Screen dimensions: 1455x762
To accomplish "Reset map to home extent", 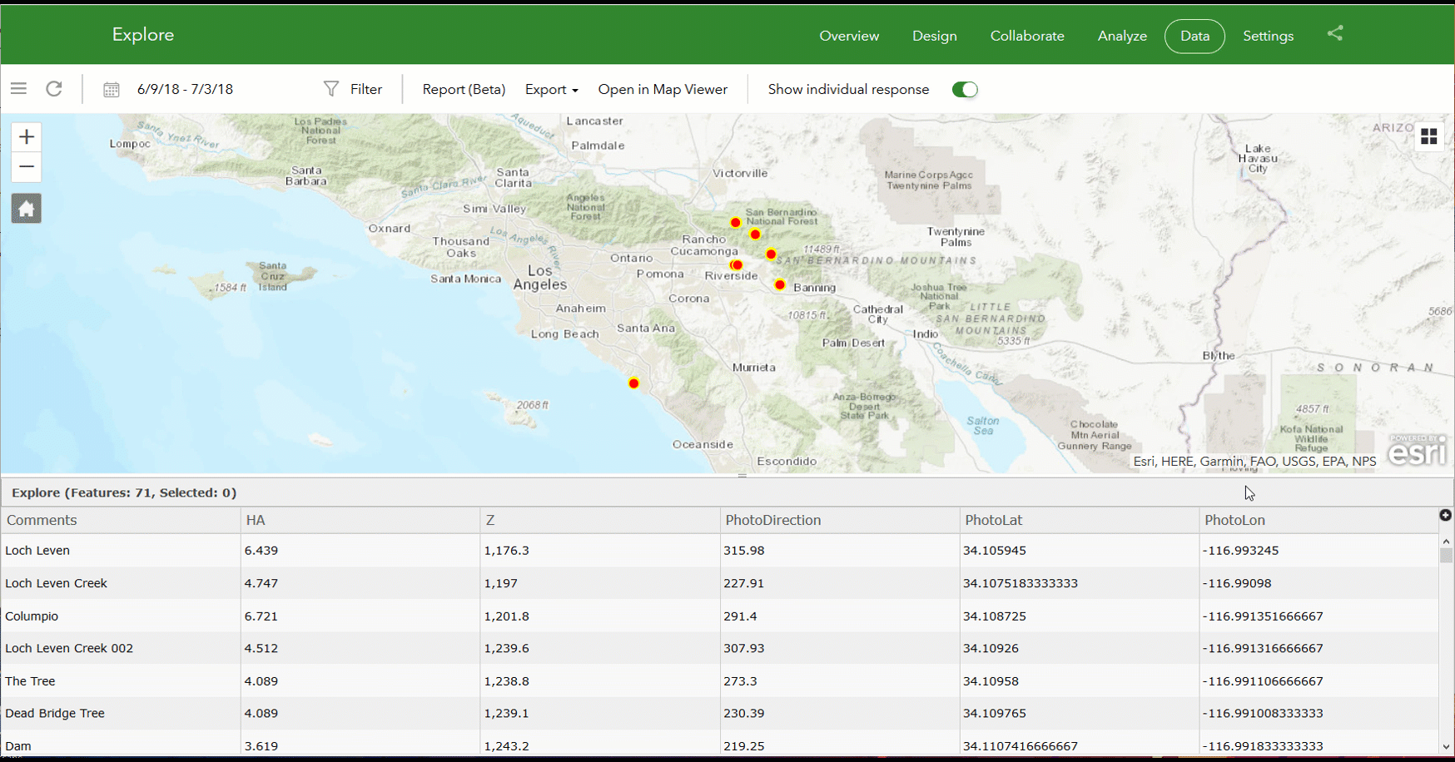I will pyautogui.click(x=27, y=209).
